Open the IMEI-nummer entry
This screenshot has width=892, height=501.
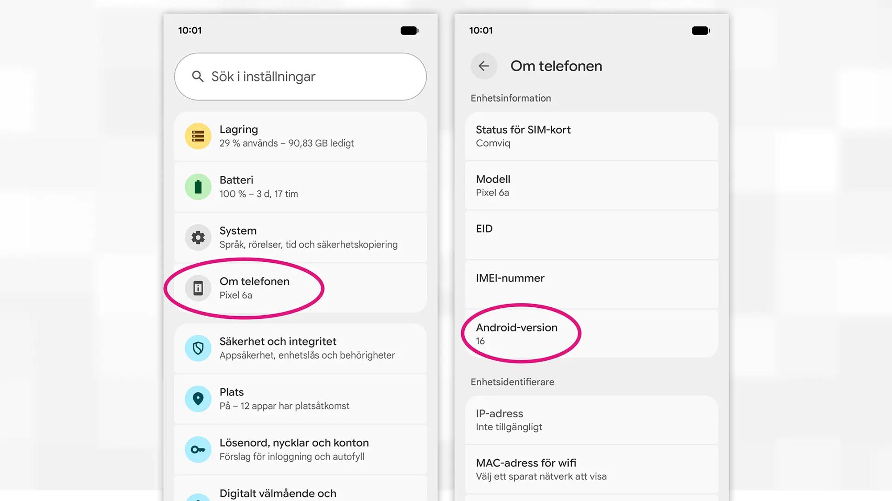591,285
